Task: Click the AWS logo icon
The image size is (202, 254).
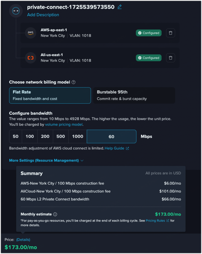Action: [31, 33]
